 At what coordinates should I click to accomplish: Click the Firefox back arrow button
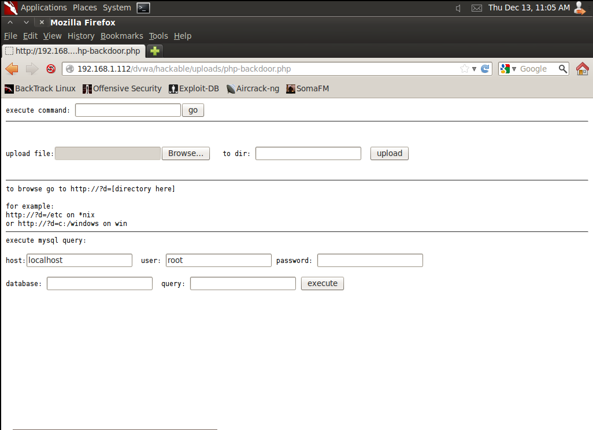tap(12, 69)
